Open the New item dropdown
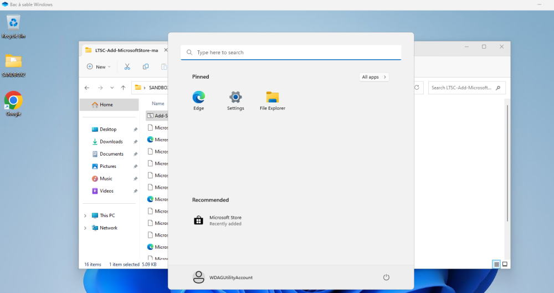The width and height of the screenshot is (554, 293). [x=99, y=66]
